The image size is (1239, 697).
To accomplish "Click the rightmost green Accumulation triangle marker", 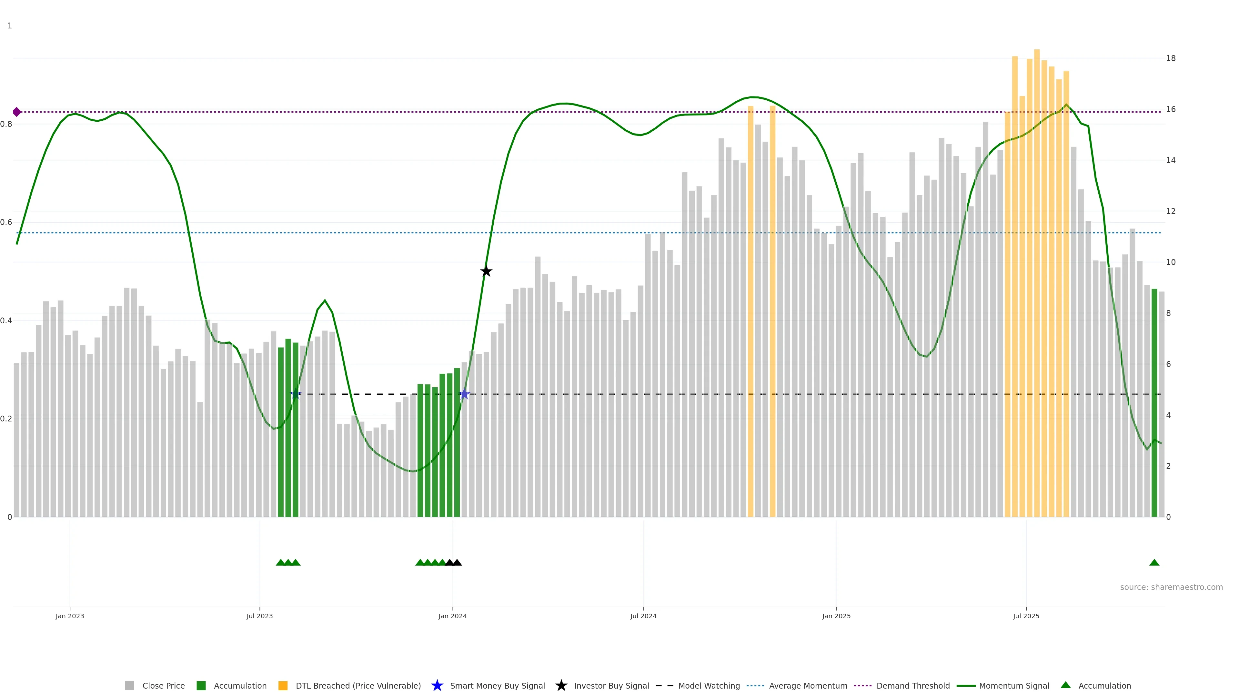I will point(1154,562).
